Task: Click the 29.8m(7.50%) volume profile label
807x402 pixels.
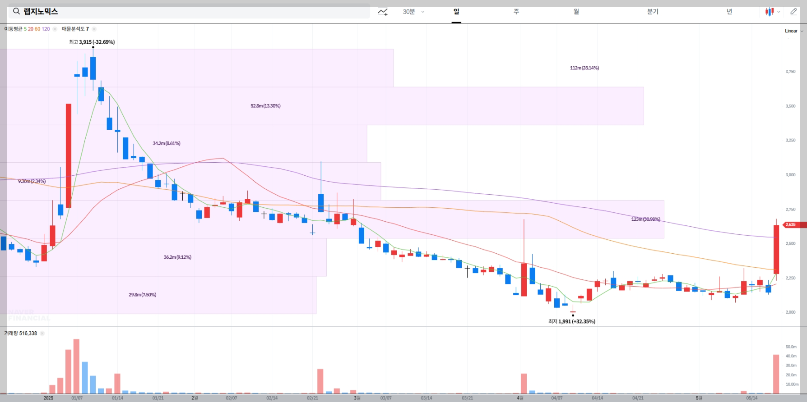Action: pos(142,295)
